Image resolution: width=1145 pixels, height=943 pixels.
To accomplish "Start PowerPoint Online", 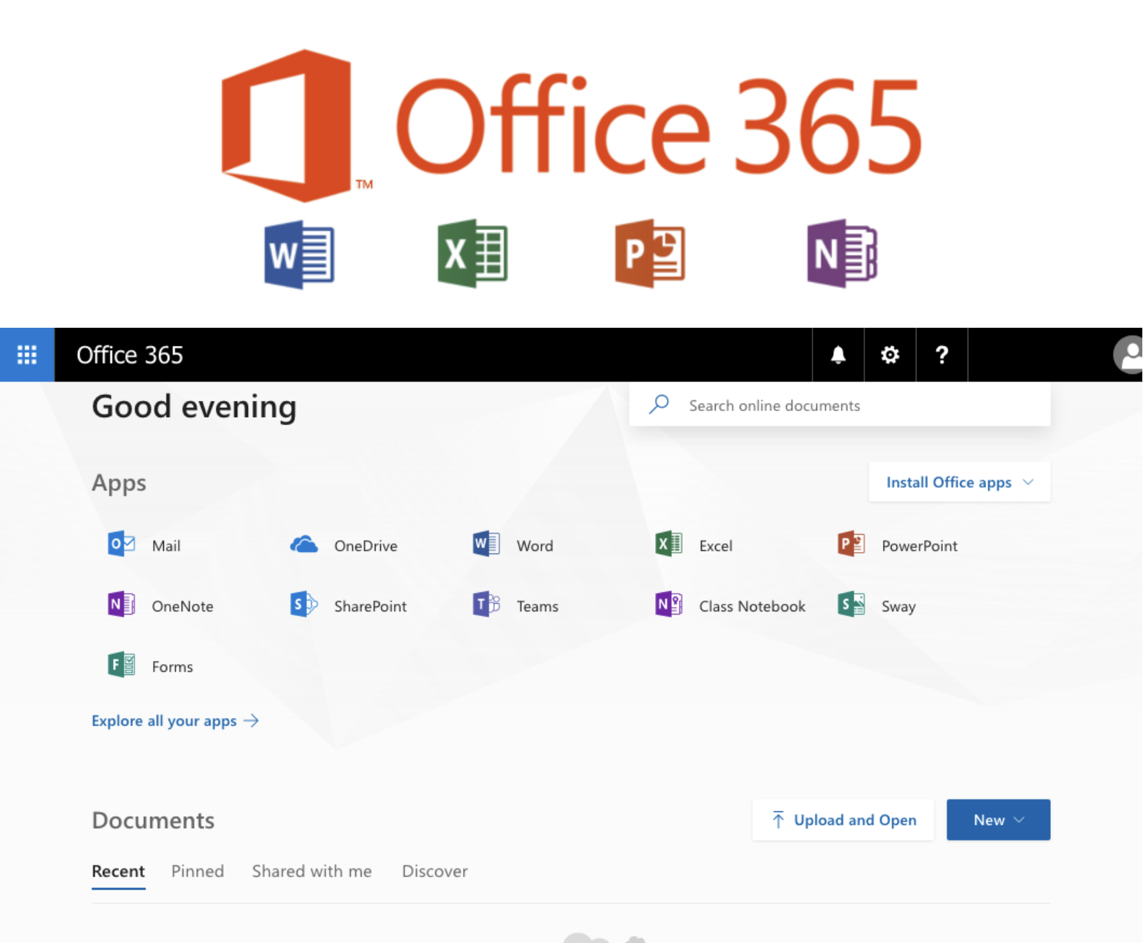I will tap(898, 545).
